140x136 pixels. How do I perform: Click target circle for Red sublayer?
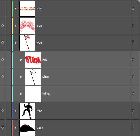(133, 60)
